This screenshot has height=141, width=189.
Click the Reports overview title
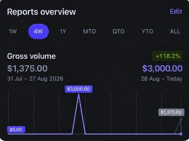[x=41, y=12]
